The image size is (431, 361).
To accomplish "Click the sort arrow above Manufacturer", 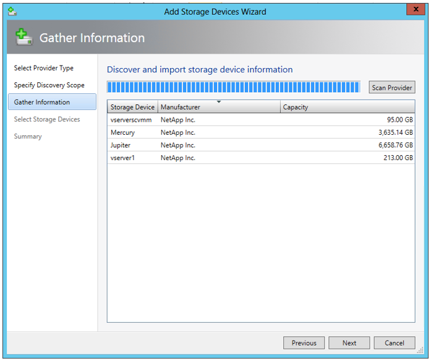I will click(x=219, y=102).
